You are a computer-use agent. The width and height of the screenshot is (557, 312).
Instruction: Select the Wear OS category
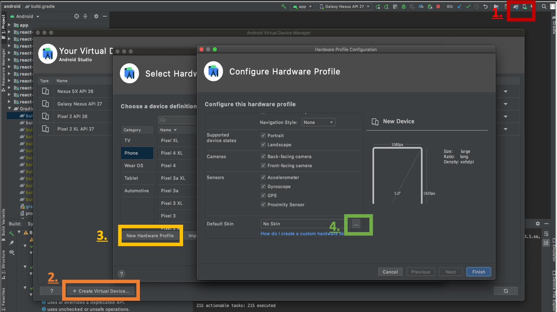137,166
